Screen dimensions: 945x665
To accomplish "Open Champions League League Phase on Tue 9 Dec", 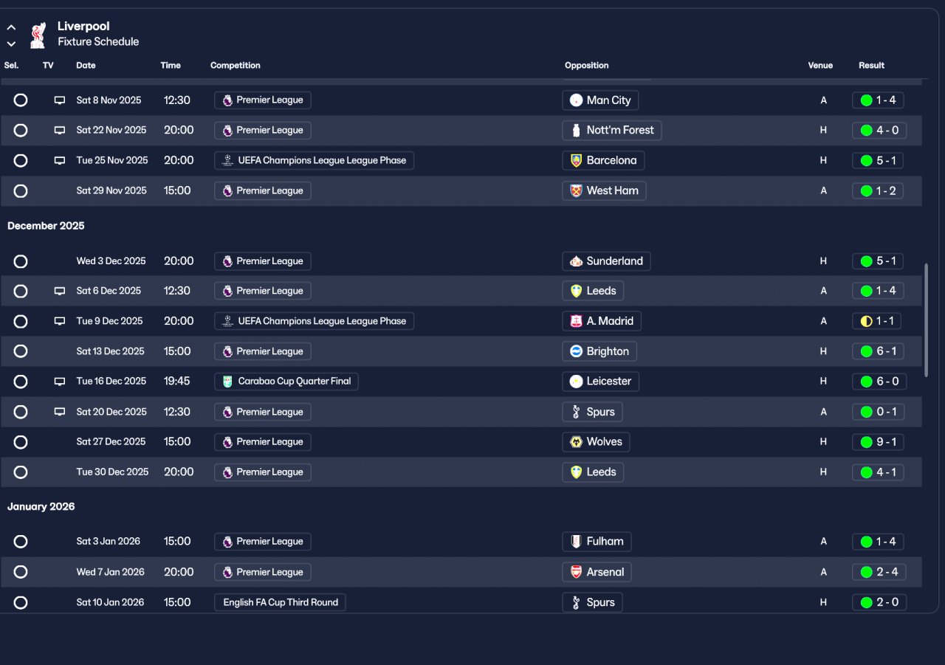I will (314, 322).
